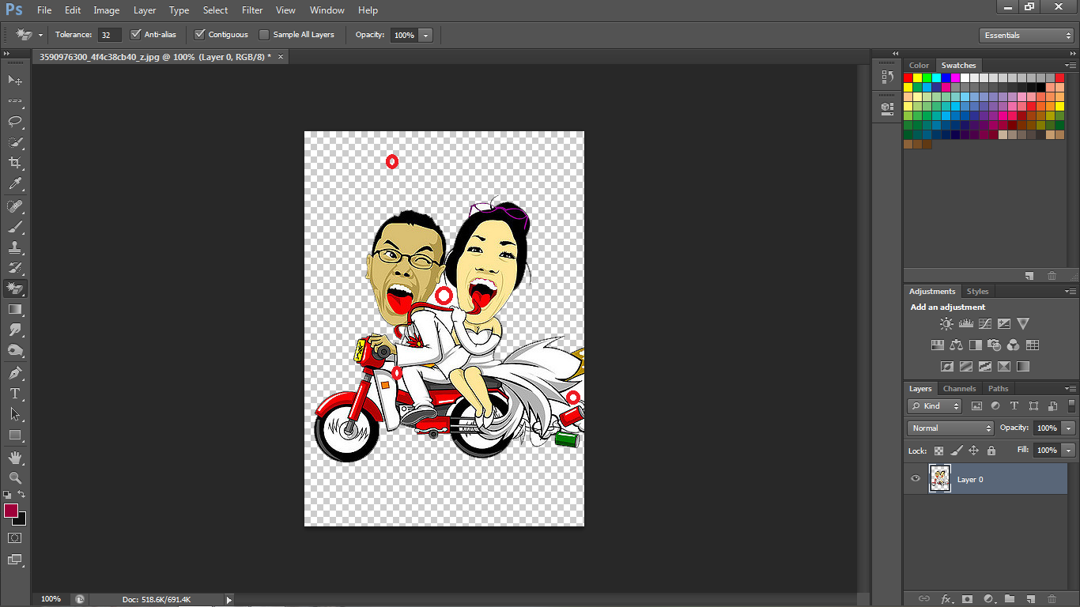The height and width of the screenshot is (607, 1080).
Task: Select the Hand tool
Action: (x=15, y=458)
